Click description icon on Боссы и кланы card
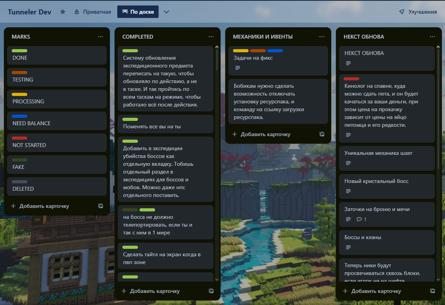445x305 pixels. click(348, 247)
